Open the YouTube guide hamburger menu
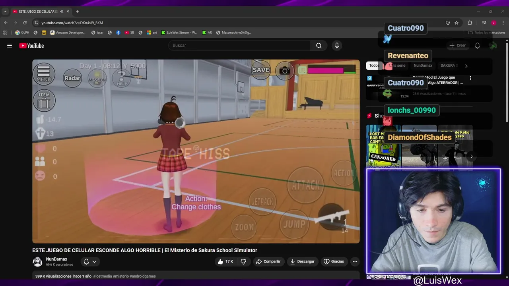509x286 pixels. tap(10, 46)
